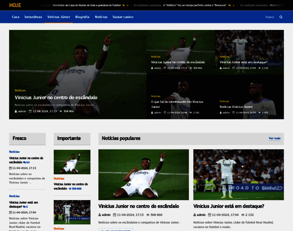Click admin icon in Notícias Vinícius Junior tile
This screenshot has height=231, width=293.
221,112
